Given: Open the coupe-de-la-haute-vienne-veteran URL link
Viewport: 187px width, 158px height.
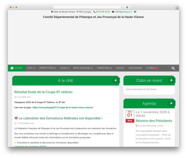Looking at the screenshot, I should point(63,108).
